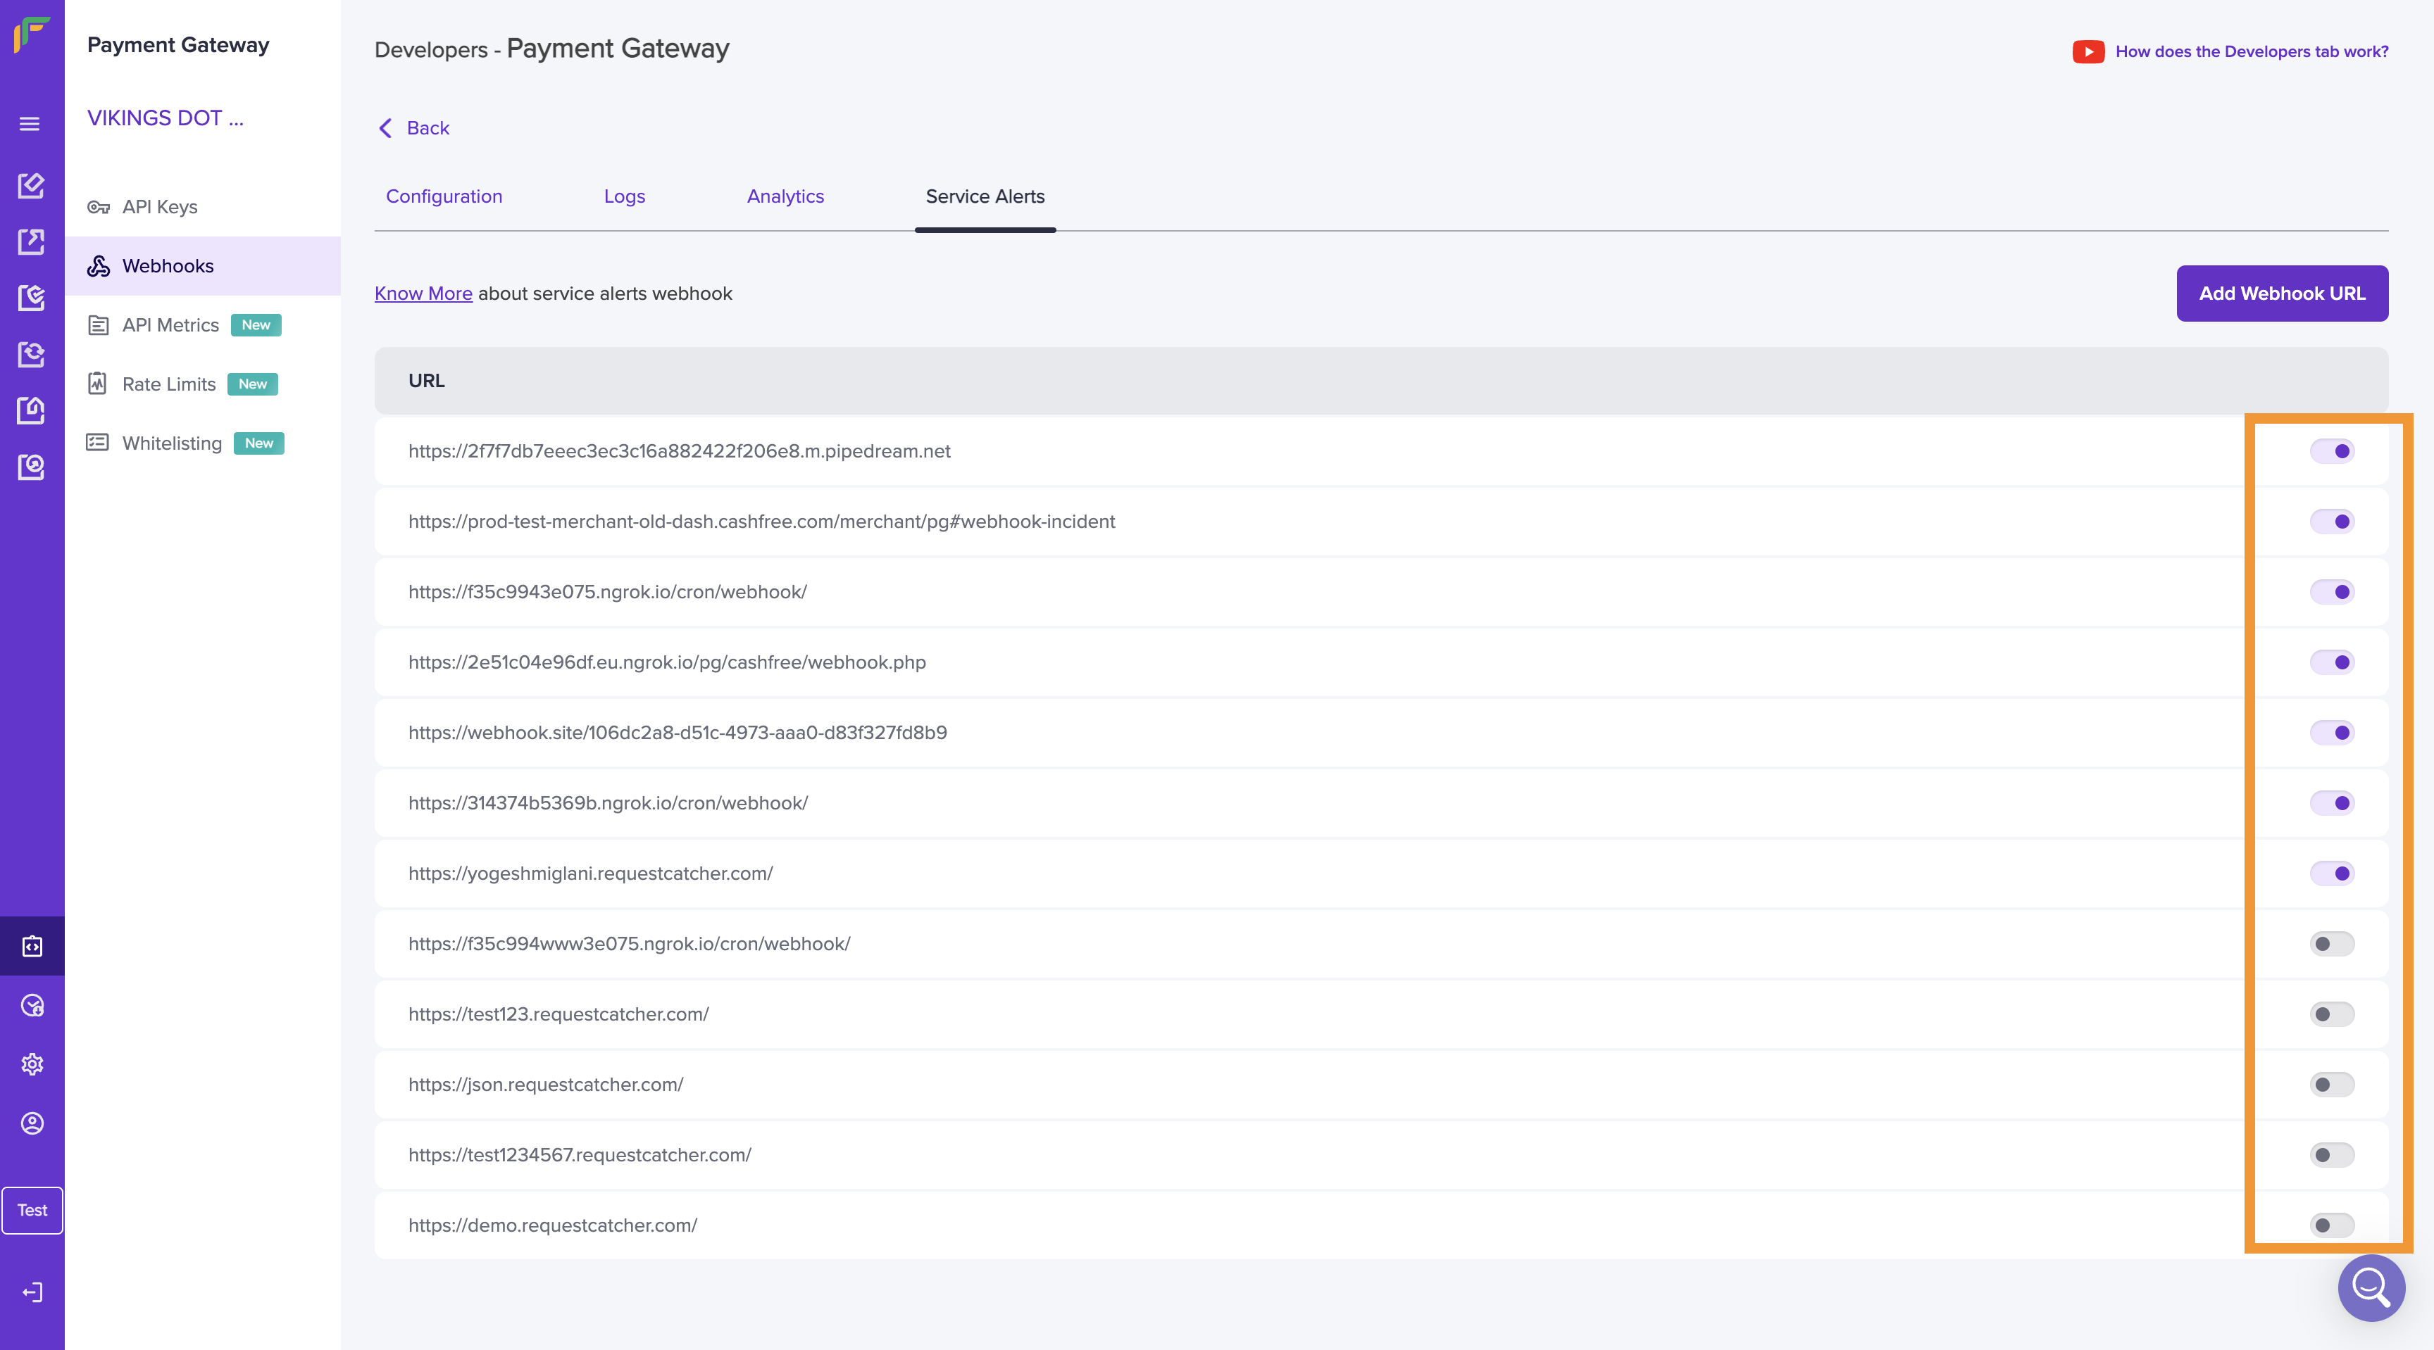Click the settings gear icon in sidebar
The height and width of the screenshot is (1350, 2434).
point(32,1064)
